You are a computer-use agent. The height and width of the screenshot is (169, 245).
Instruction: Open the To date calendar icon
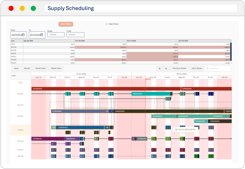tap(42, 35)
